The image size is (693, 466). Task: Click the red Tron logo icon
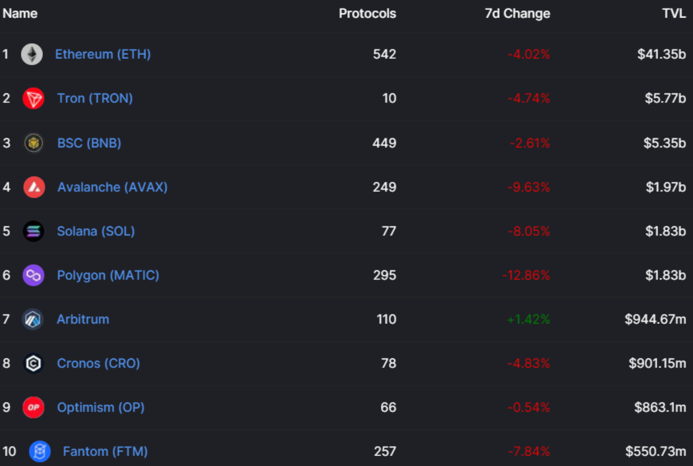point(33,99)
